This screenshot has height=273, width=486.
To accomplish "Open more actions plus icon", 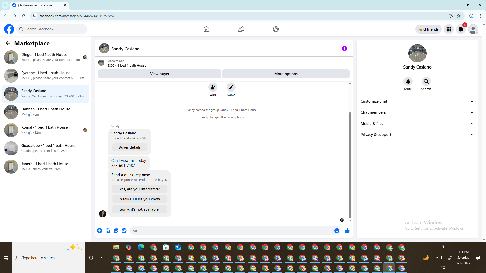I will point(100,231).
